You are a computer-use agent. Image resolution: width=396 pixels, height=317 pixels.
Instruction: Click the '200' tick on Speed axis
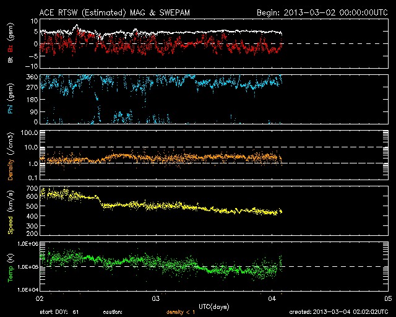tap(32, 233)
